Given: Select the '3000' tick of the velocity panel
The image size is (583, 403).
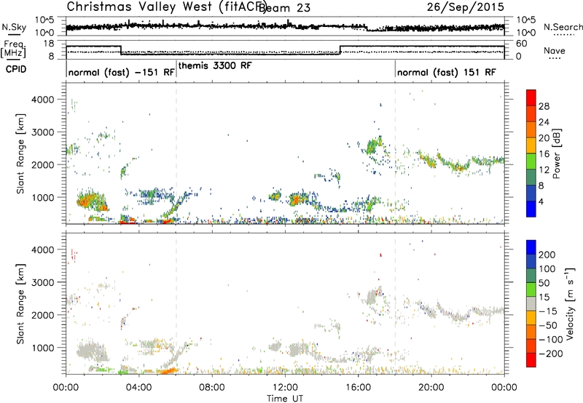Looking at the screenshot, I should [x=42, y=282].
